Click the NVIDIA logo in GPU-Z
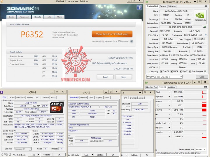This screenshot has height=157, width=210. (x=200, y=17)
